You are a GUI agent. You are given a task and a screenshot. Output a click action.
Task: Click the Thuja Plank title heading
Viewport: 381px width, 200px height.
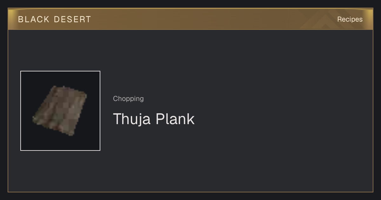(x=154, y=119)
